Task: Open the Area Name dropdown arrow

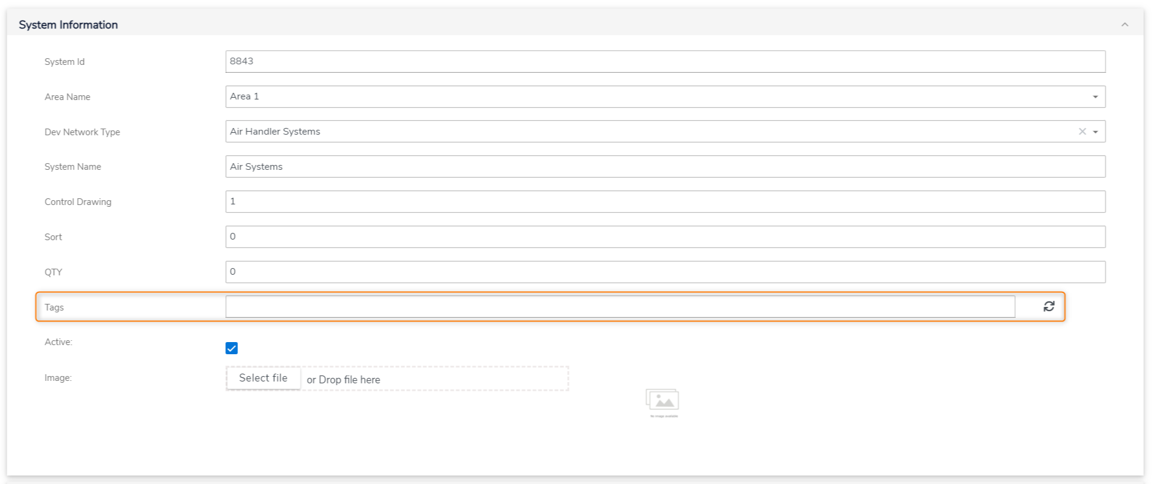Action: (1095, 97)
